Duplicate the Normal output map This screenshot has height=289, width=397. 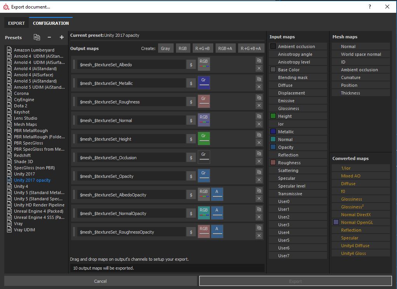coord(259,116)
